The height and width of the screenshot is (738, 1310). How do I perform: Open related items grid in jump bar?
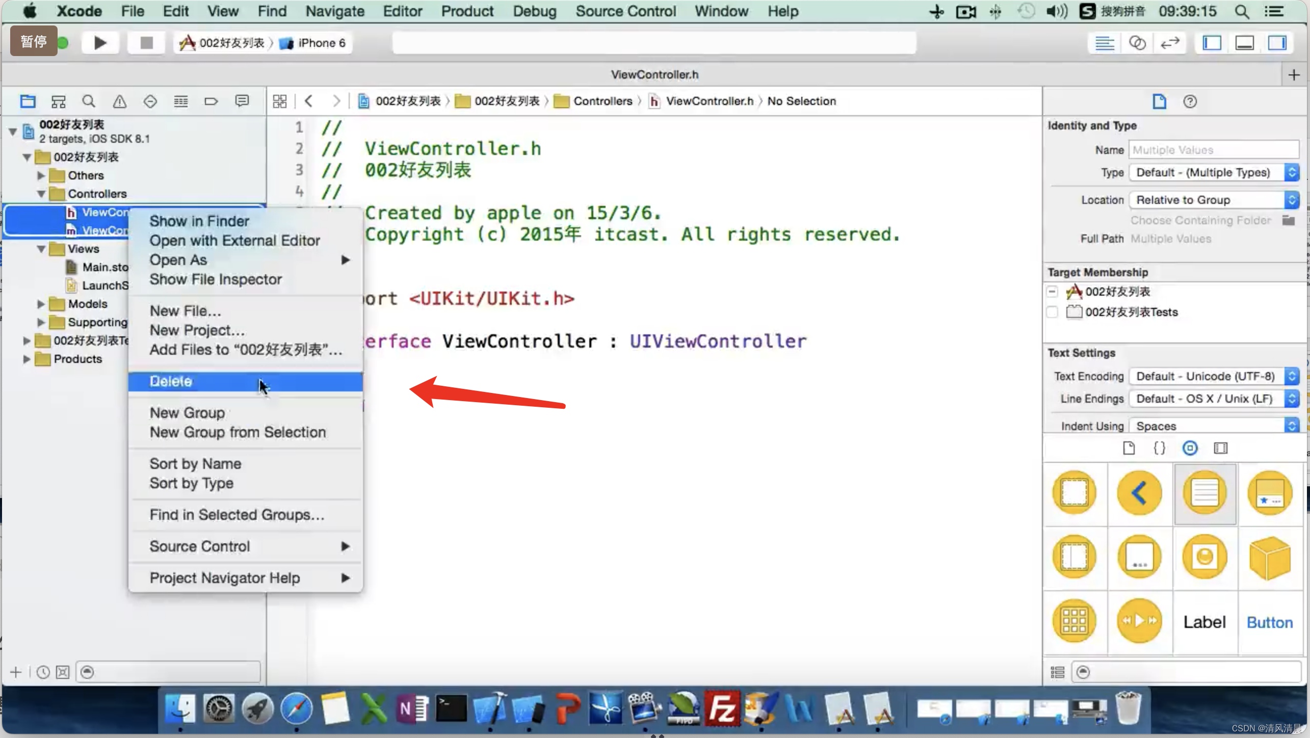point(279,101)
